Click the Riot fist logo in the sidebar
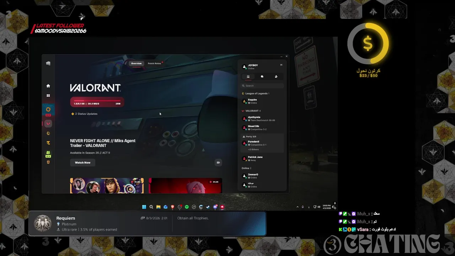455x256 pixels. 48,63
